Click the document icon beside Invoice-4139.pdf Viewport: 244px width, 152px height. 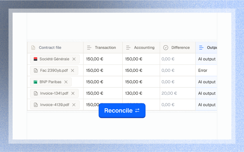pyautogui.click(x=36, y=105)
